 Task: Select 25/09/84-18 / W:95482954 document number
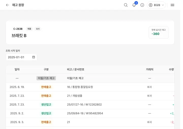pyautogui.click(x=85, y=113)
